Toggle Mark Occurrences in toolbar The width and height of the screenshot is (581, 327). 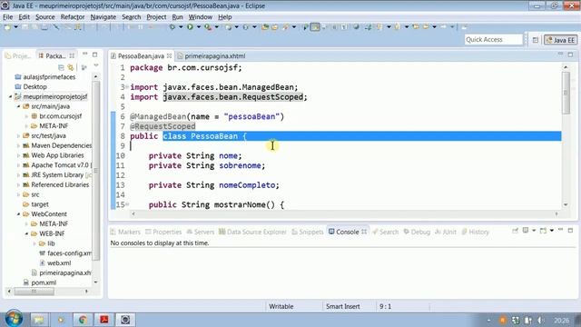(x=315, y=27)
